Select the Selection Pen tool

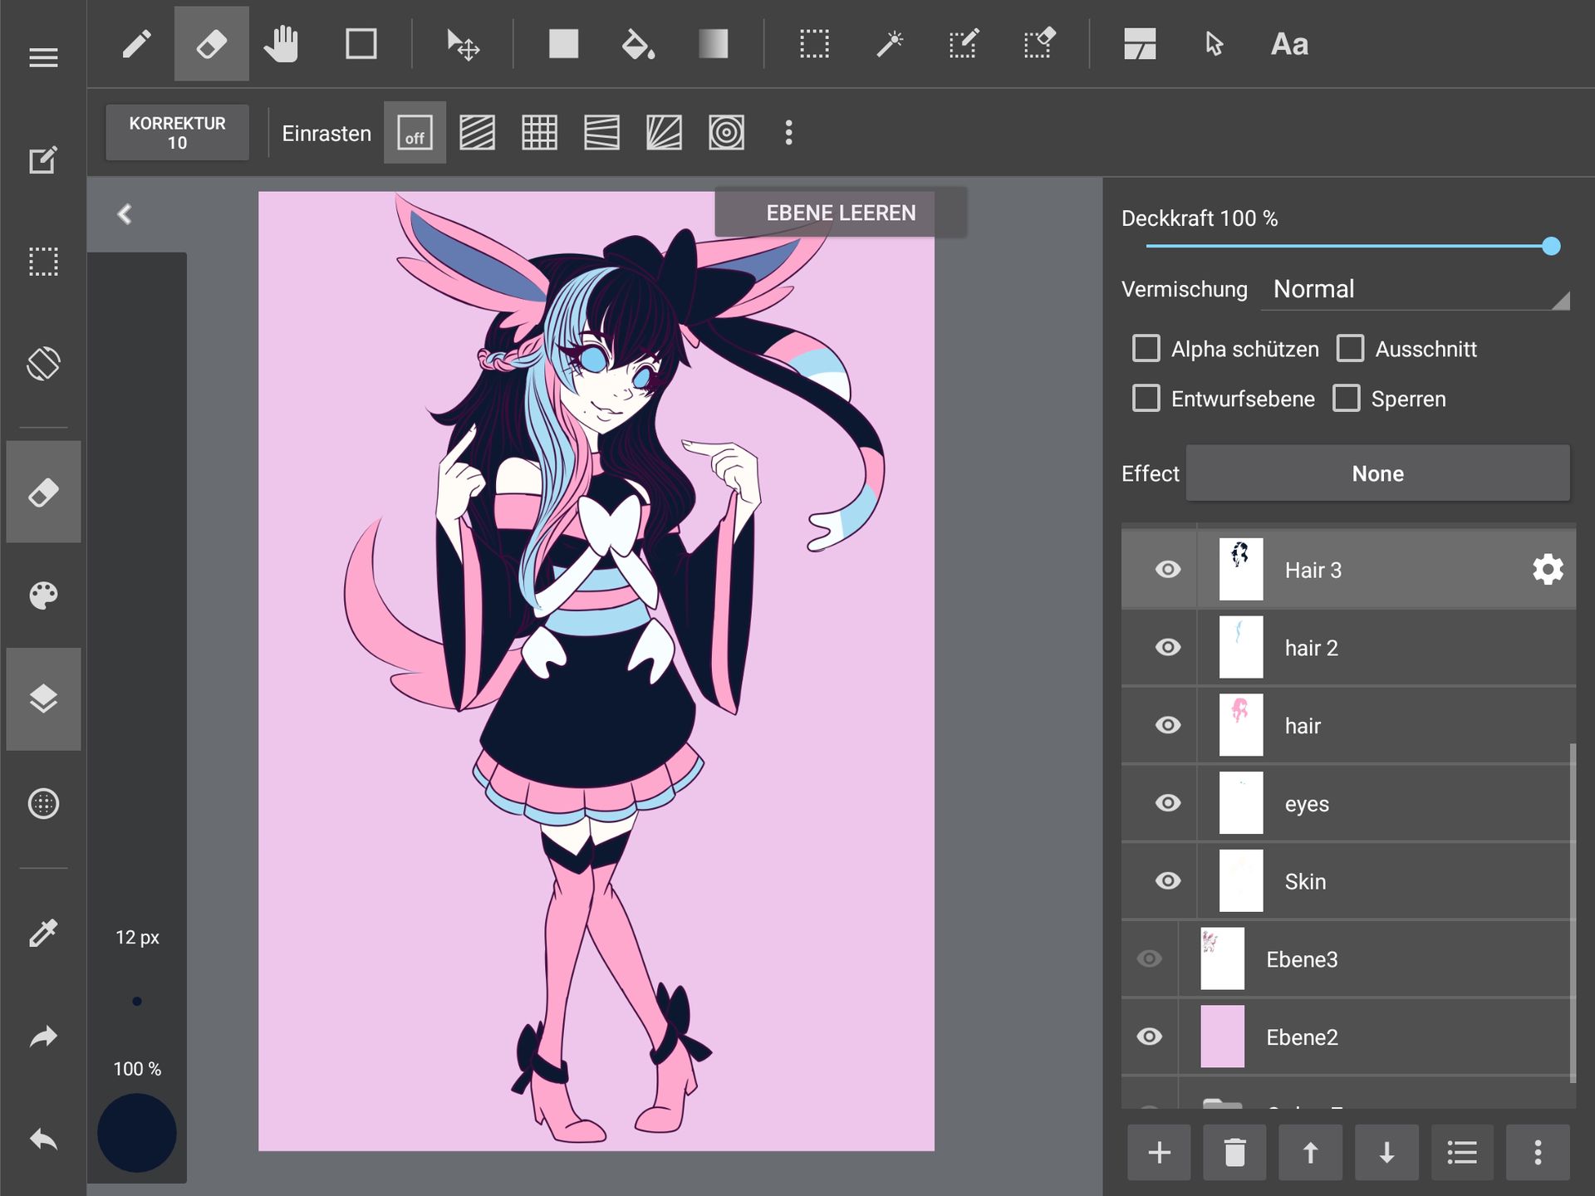[x=964, y=44]
